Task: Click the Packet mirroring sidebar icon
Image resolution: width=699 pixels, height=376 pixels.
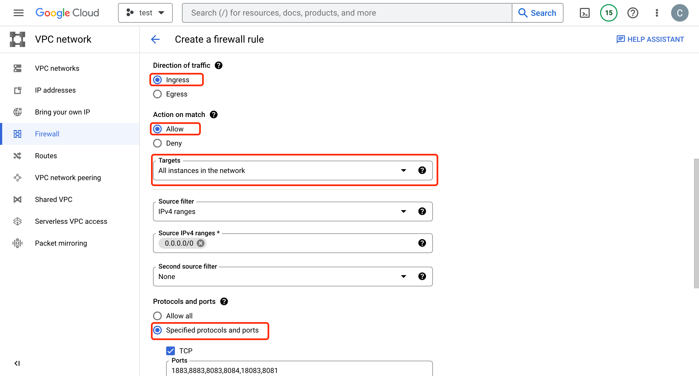Action: [x=17, y=243]
